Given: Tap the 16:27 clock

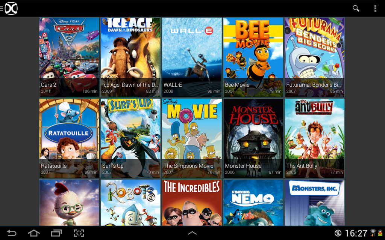Looking at the screenshot, I should pyautogui.click(x=356, y=233).
